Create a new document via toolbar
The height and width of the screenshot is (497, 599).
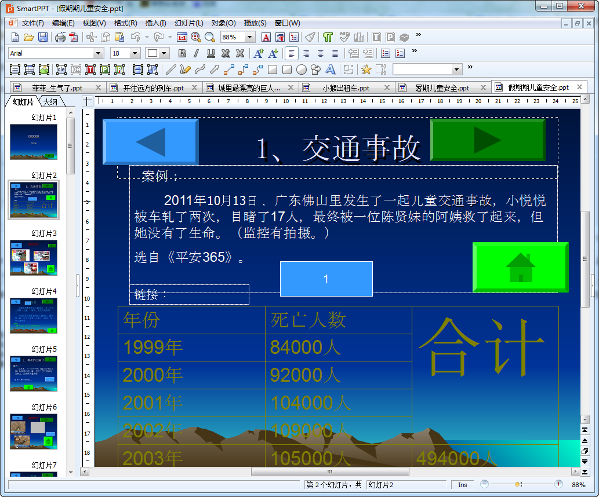pos(15,37)
